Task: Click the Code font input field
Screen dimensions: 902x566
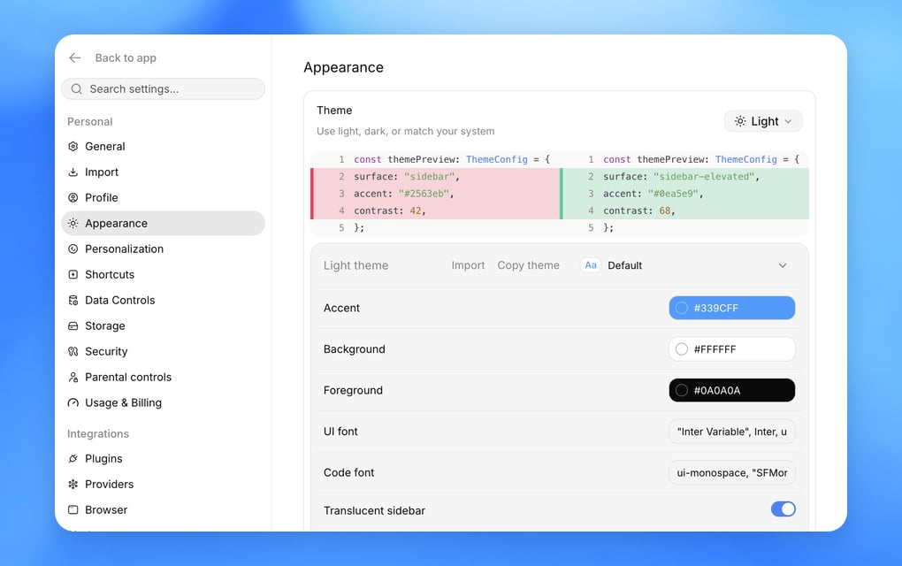Action: (x=731, y=472)
